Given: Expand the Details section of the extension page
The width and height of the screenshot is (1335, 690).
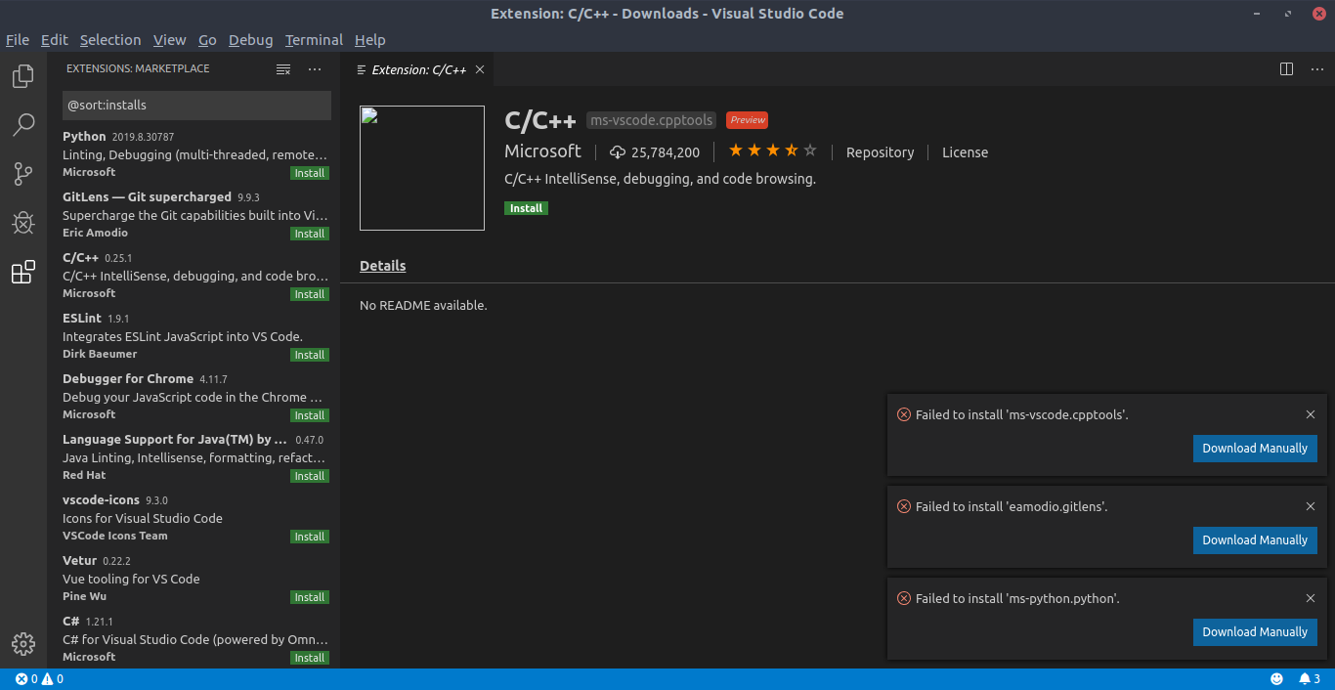Looking at the screenshot, I should (x=382, y=265).
